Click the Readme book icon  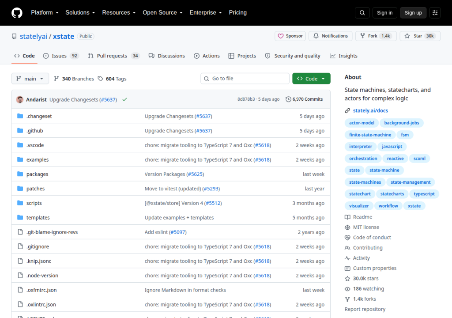(347, 217)
